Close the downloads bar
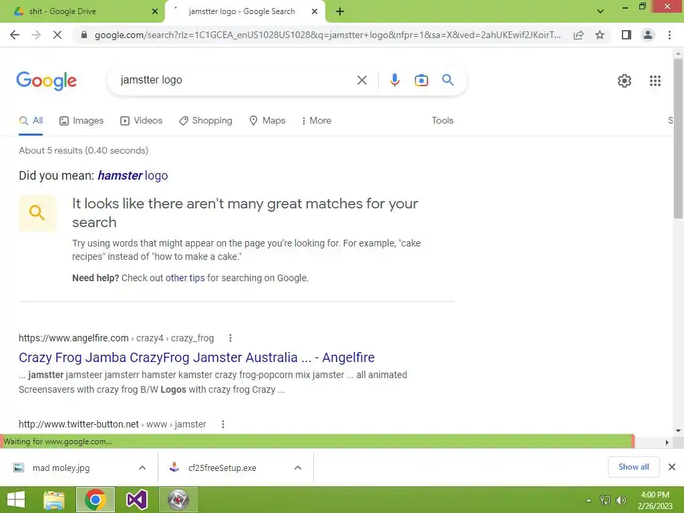 coord(672,467)
